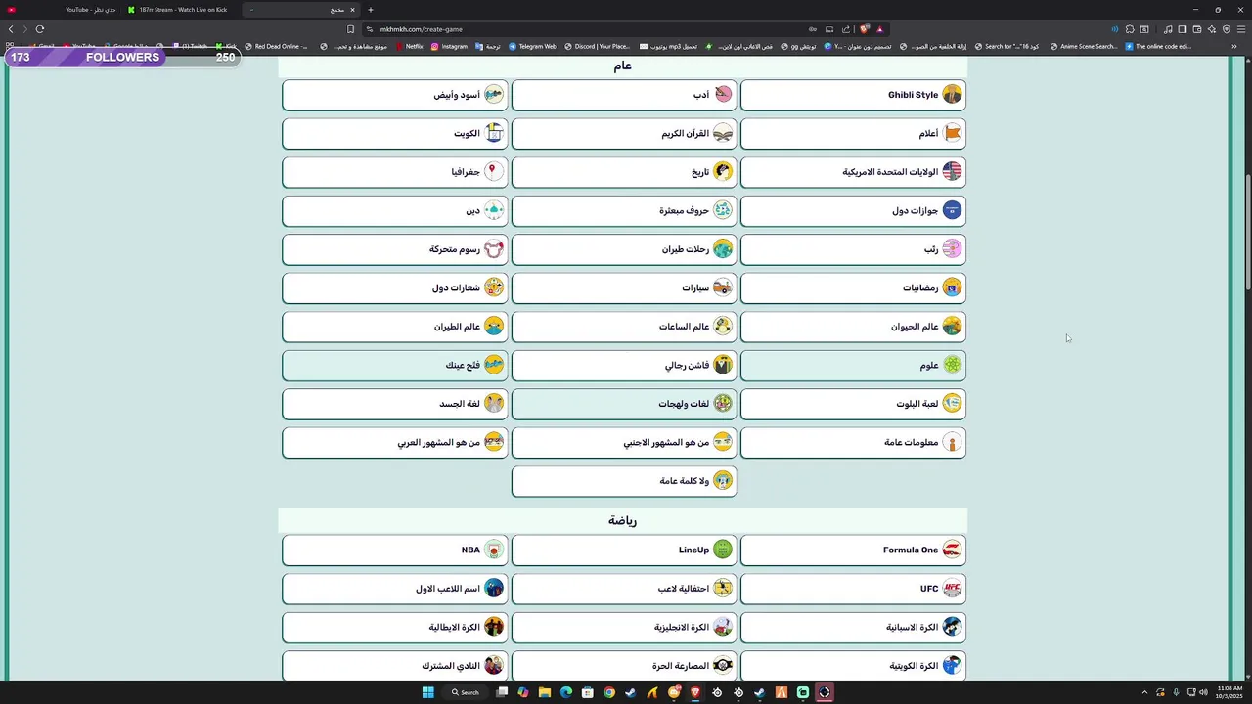
Task: Click the أدب pink icon
Action: (723, 95)
